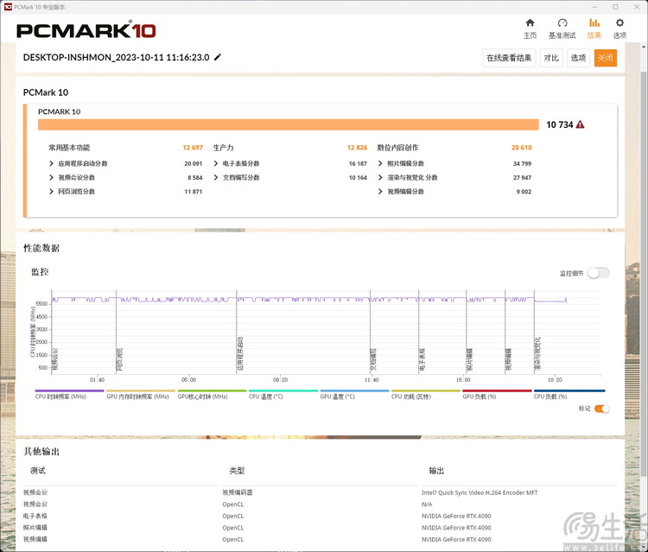Screen dimensions: 648x552
Task: Click the warning triangle beside score 10 734
Action: coord(581,124)
